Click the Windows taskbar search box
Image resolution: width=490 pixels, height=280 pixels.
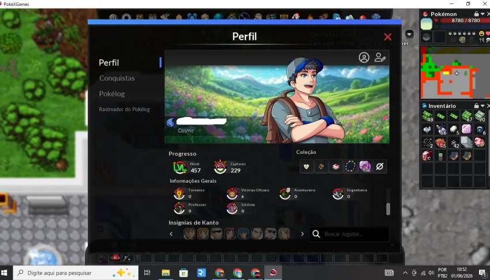76,273
